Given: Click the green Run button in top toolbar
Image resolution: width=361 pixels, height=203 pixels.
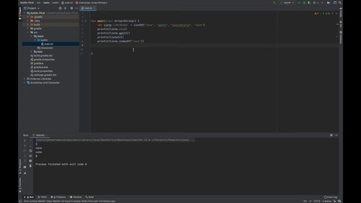Looking at the screenshot, I should coord(299,3).
